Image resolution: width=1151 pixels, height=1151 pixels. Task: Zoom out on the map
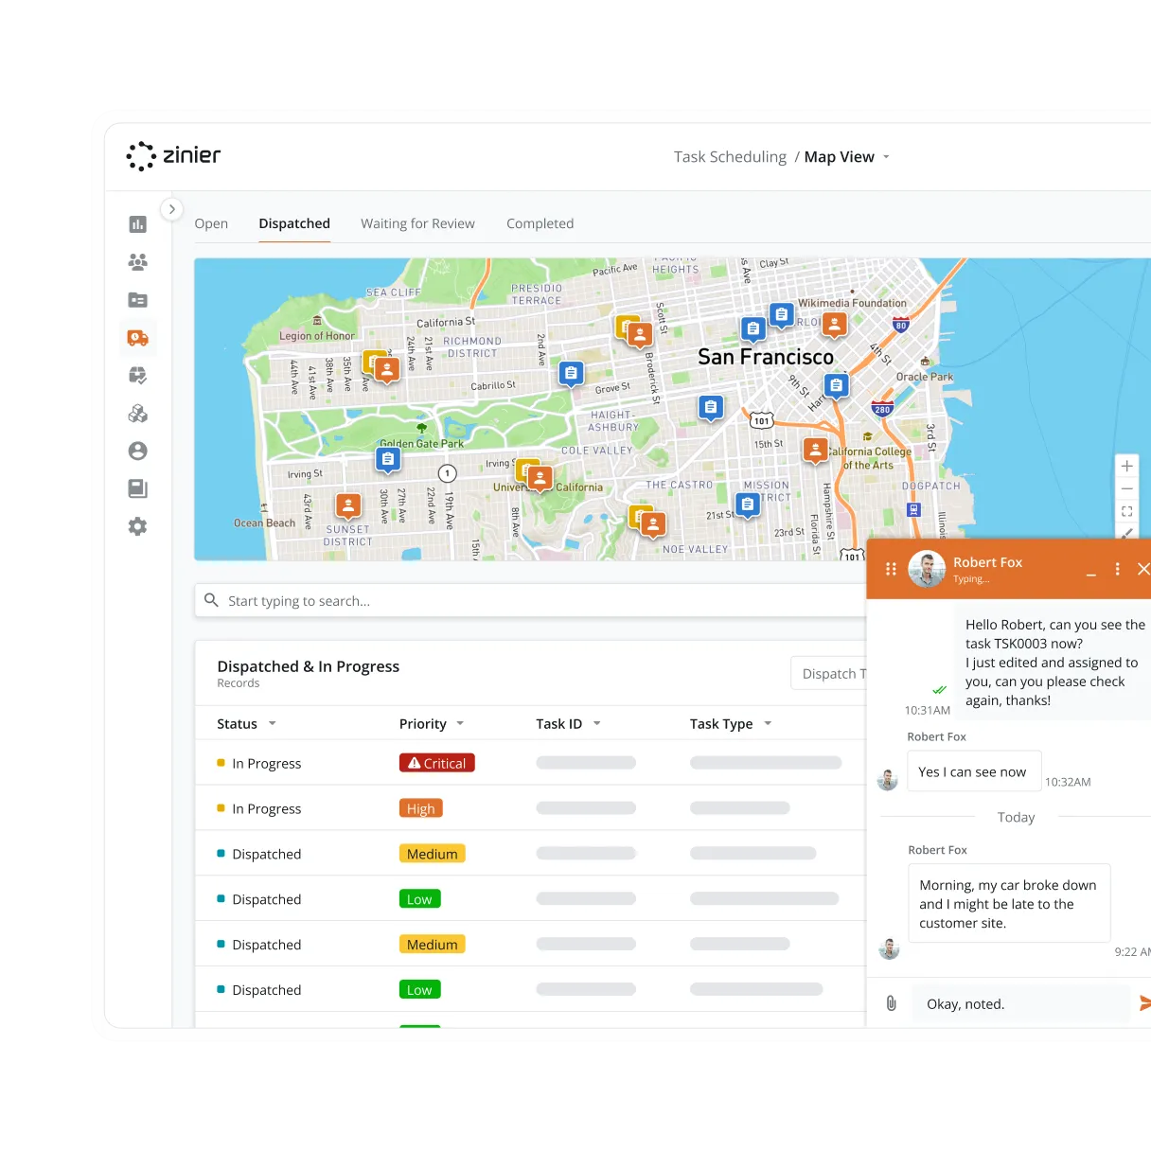pos(1127,489)
